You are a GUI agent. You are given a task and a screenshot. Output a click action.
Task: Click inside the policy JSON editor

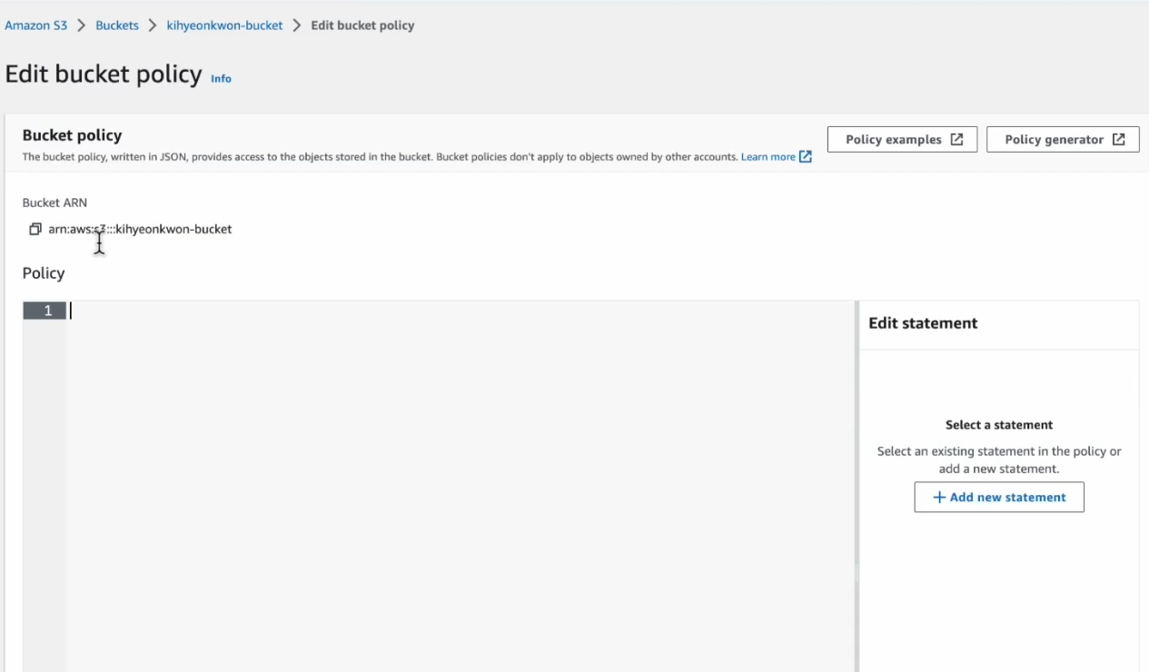coord(461,487)
